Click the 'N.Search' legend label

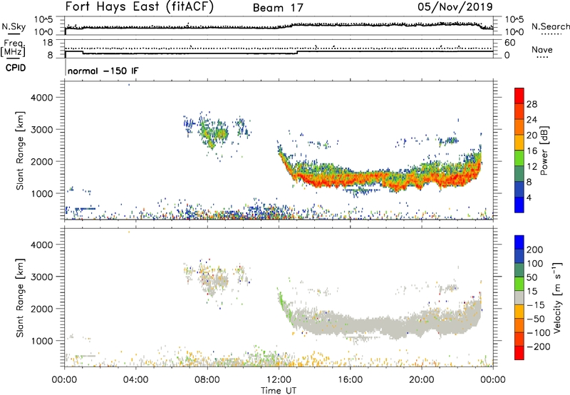point(551,26)
